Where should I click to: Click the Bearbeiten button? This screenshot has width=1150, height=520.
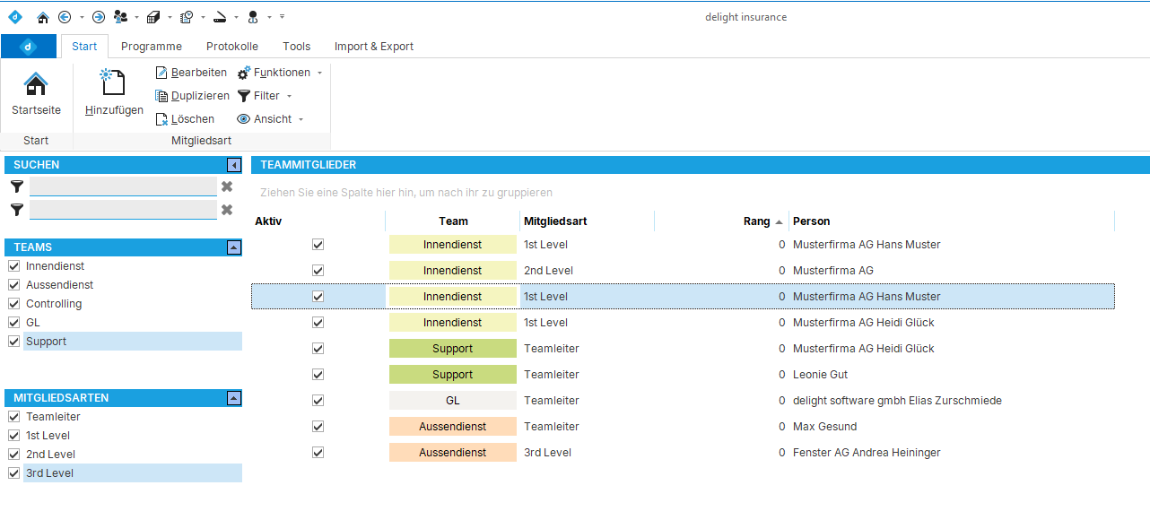[x=191, y=73]
